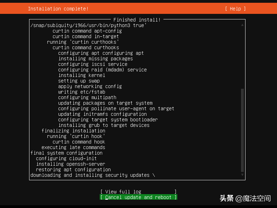277x208 pixels.
Task: Click the 'configuring cloud-init' log entry
Action: pyautogui.click(x=66, y=158)
